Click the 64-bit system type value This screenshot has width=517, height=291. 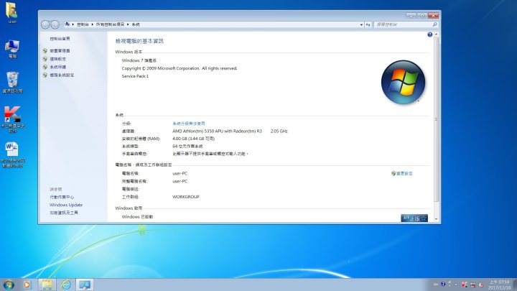click(187, 146)
